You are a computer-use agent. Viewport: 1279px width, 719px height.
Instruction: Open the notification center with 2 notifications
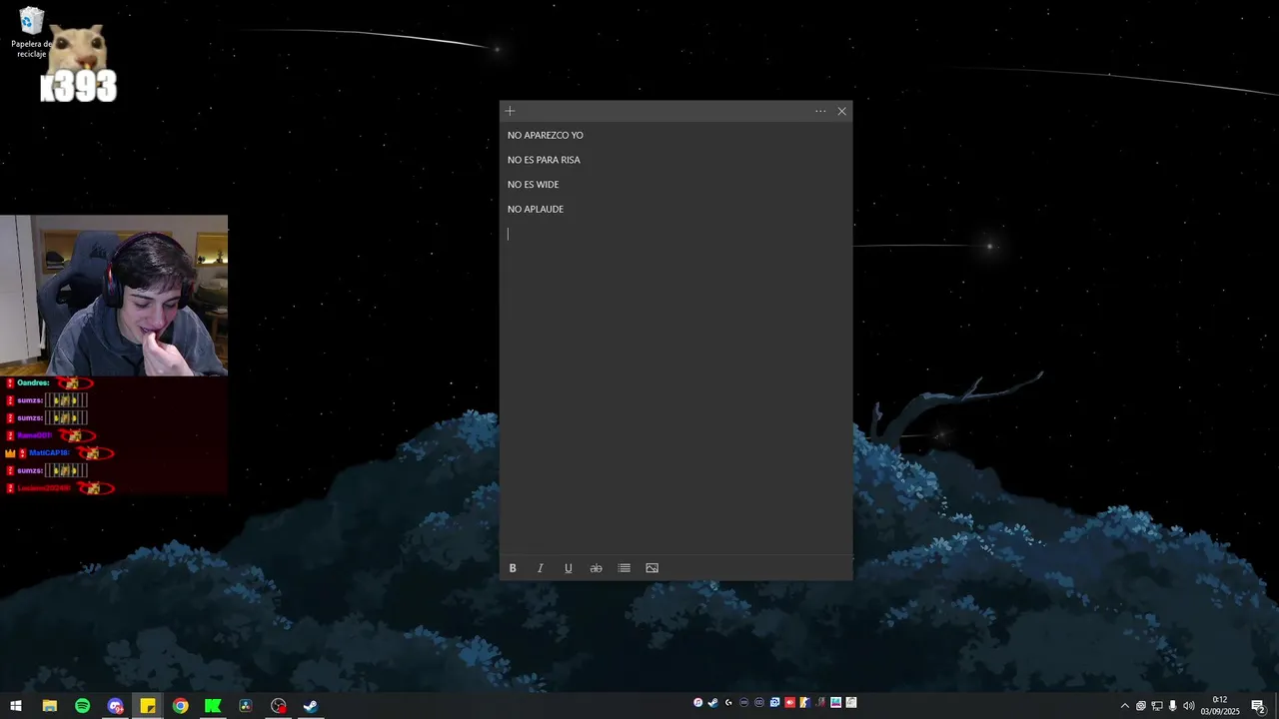[x=1258, y=706]
